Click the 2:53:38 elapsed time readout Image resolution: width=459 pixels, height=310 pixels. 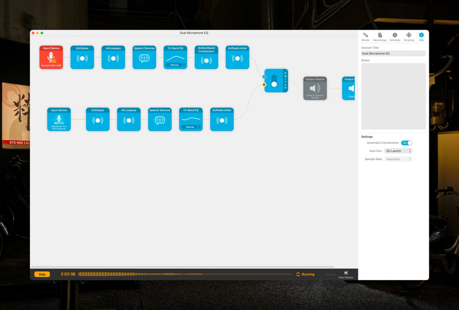[68, 274]
